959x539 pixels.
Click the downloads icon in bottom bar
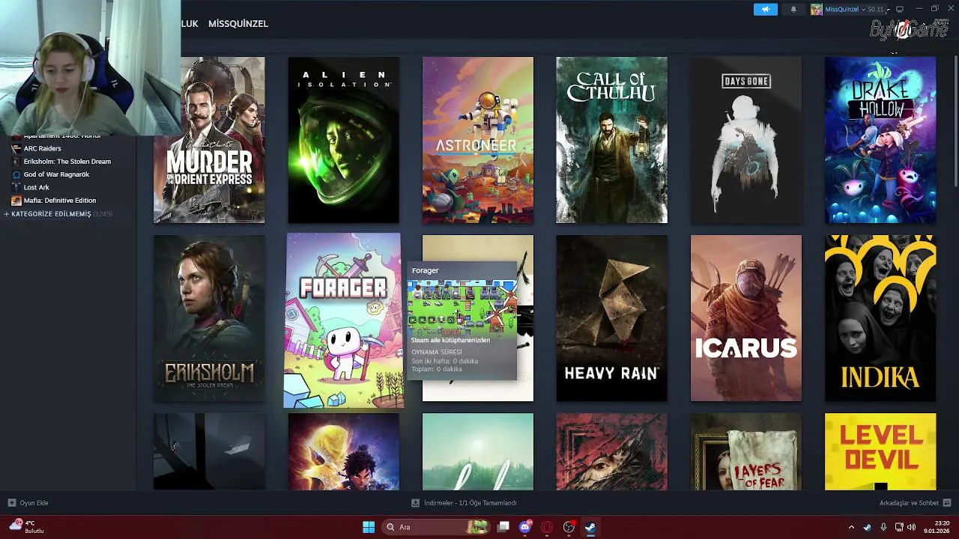coord(416,503)
